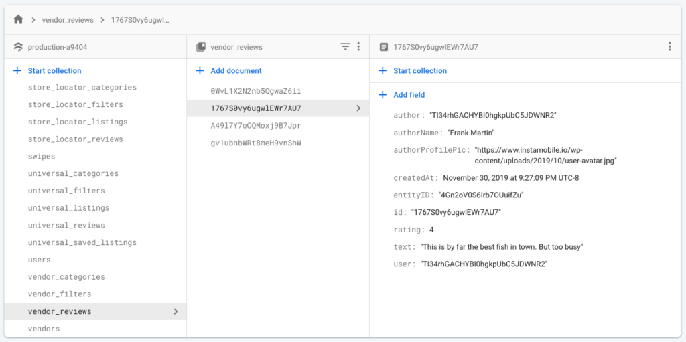Viewport: 686px width, 342px height.
Task: Select the users collection
Action: [40, 260]
